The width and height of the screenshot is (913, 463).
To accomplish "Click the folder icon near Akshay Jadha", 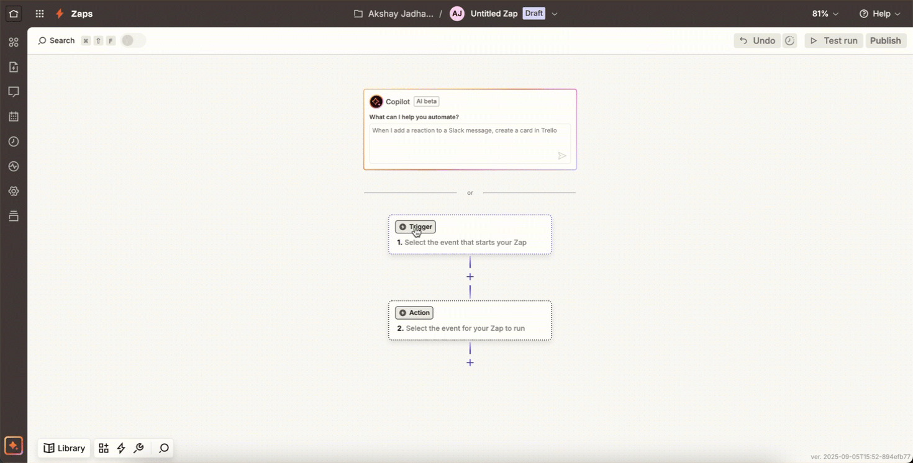I will click(x=358, y=14).
